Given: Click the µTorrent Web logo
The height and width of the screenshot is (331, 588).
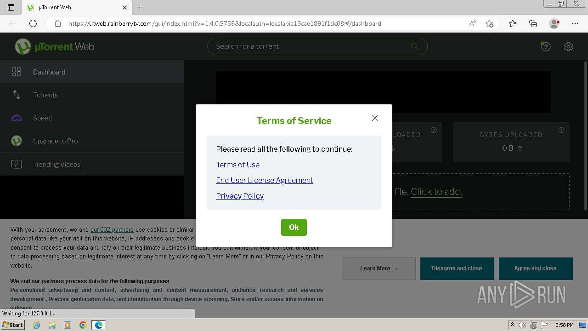Looking at the screenshot, I should pos(54,46).
